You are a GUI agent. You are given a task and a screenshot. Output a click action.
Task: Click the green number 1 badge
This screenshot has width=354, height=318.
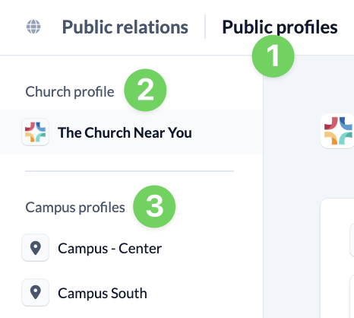click(273, 56)
